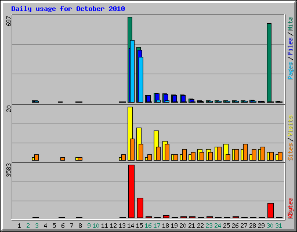Viewport: 297px width, 232px height.
Task: Click the Sites legend label
Action: click(x=290, y=152)
